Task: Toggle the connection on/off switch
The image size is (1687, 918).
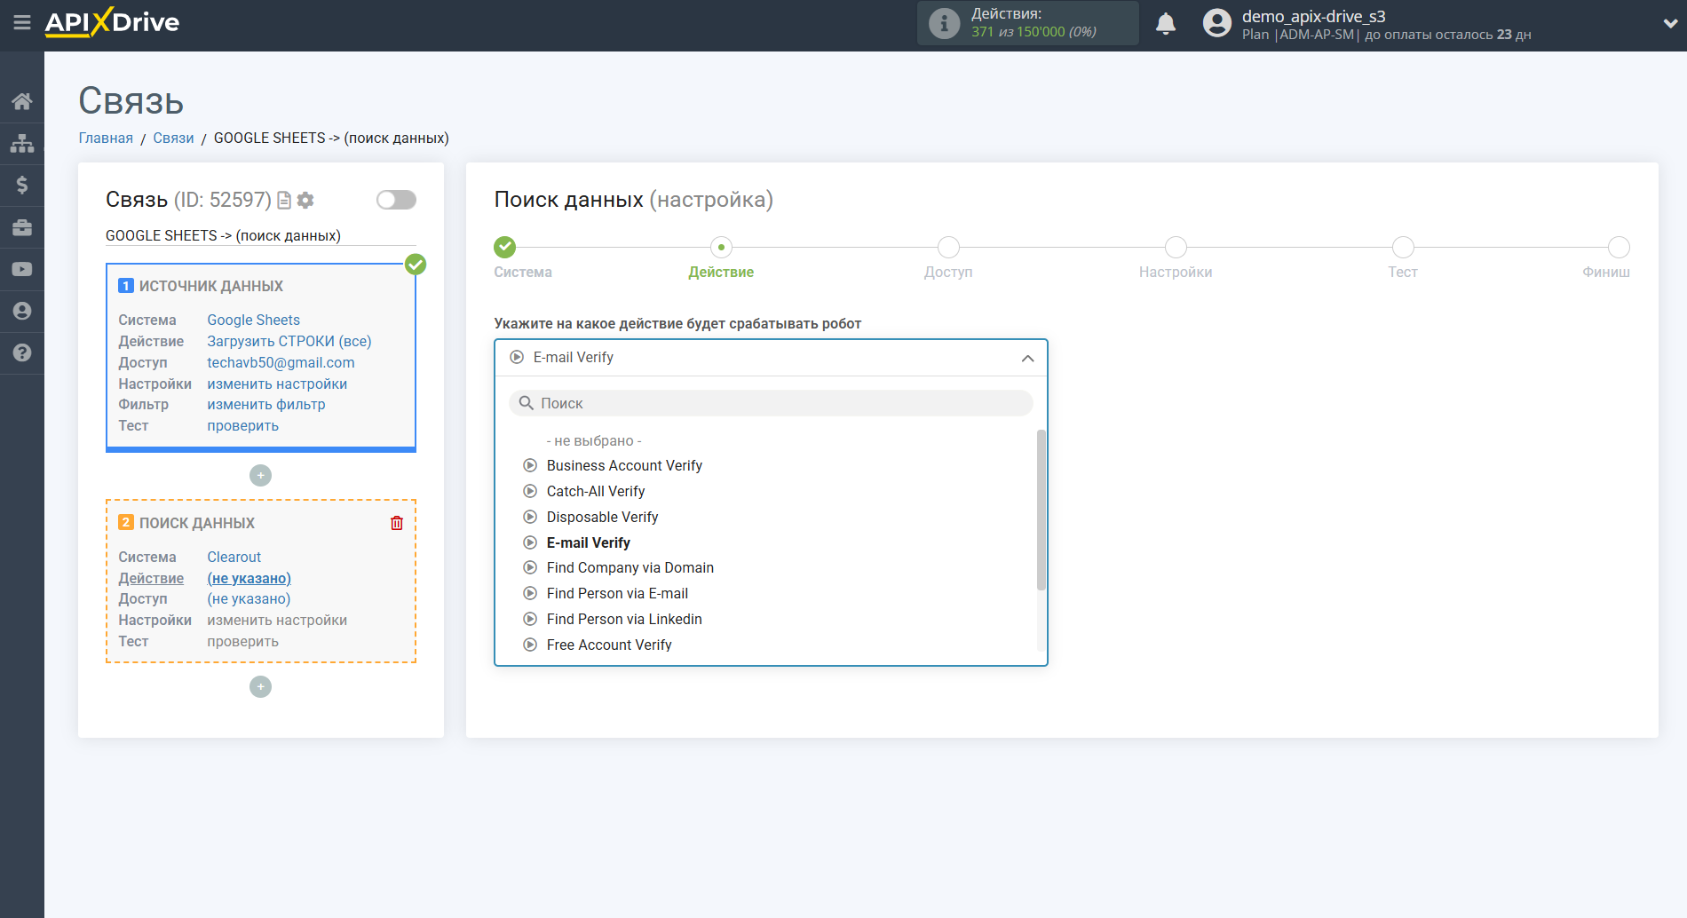Action: (x=396, y=200)
